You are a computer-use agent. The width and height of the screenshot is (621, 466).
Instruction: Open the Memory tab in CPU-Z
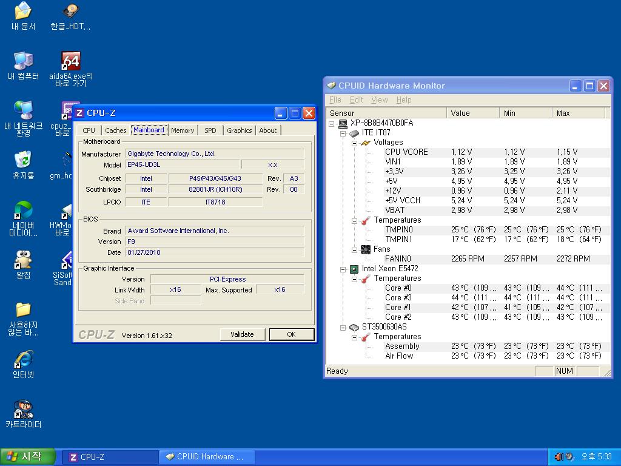tap(183, 130)
